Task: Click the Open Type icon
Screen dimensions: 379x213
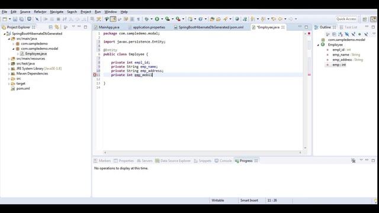Action: click(212, 19)
